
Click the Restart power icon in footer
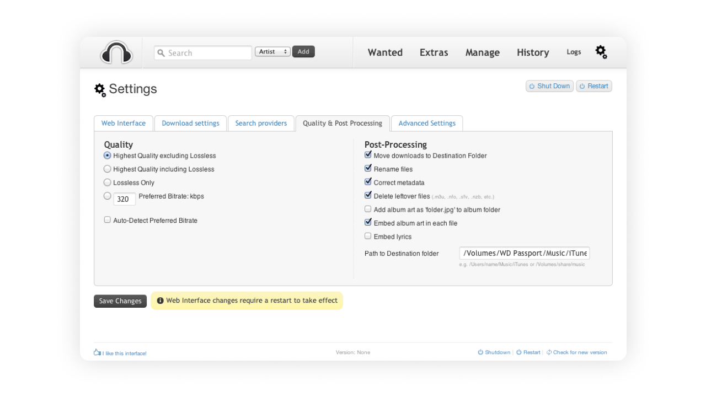tap(519, 352)
